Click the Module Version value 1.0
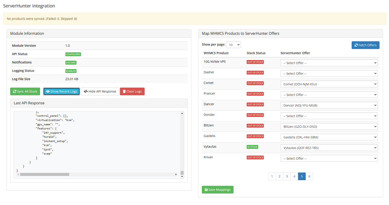The image size is (389, 205). 67,45
